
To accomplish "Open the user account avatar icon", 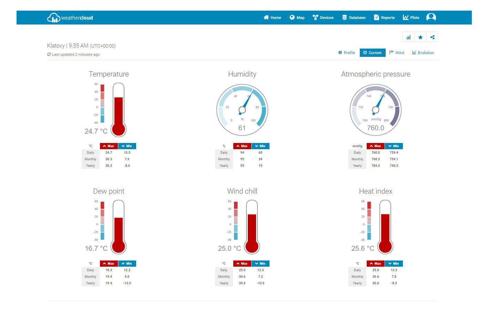I will click(431, 17).
